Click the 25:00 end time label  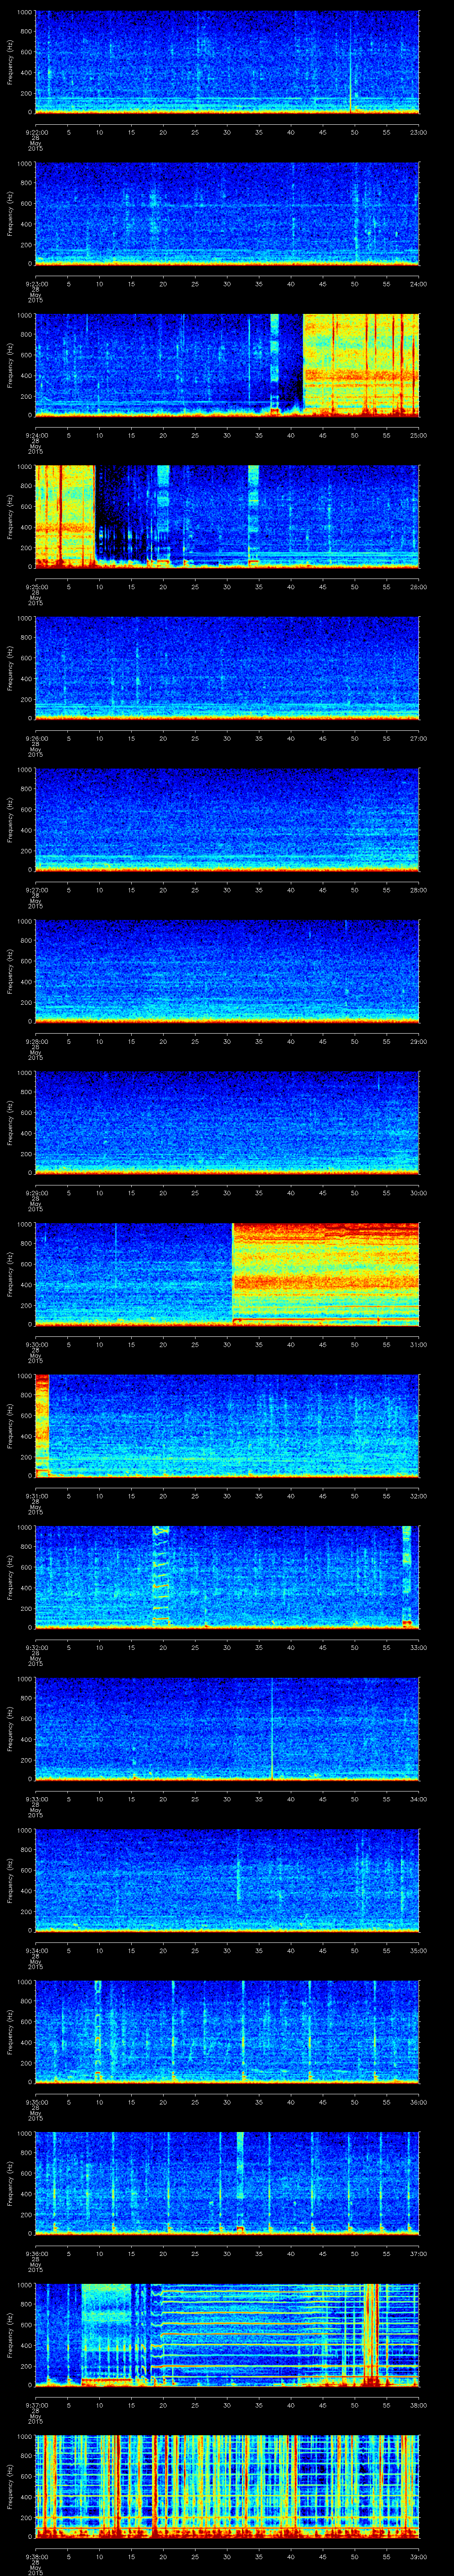click(x=419, y=435)
